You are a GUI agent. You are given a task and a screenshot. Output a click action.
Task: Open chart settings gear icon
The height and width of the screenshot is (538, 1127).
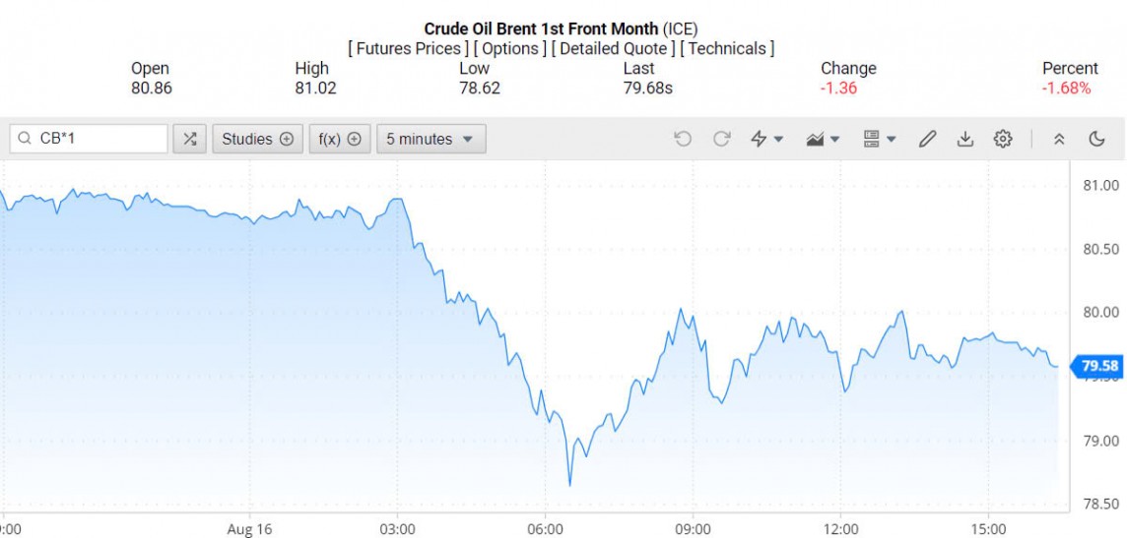[1003, 139]
